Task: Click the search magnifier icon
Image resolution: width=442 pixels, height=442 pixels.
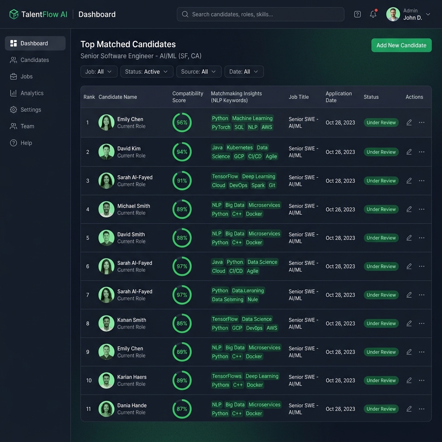Action: (185, 14)
